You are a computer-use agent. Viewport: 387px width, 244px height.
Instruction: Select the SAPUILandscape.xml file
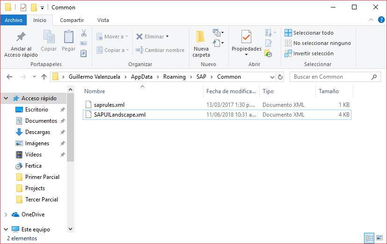point(120,115)
